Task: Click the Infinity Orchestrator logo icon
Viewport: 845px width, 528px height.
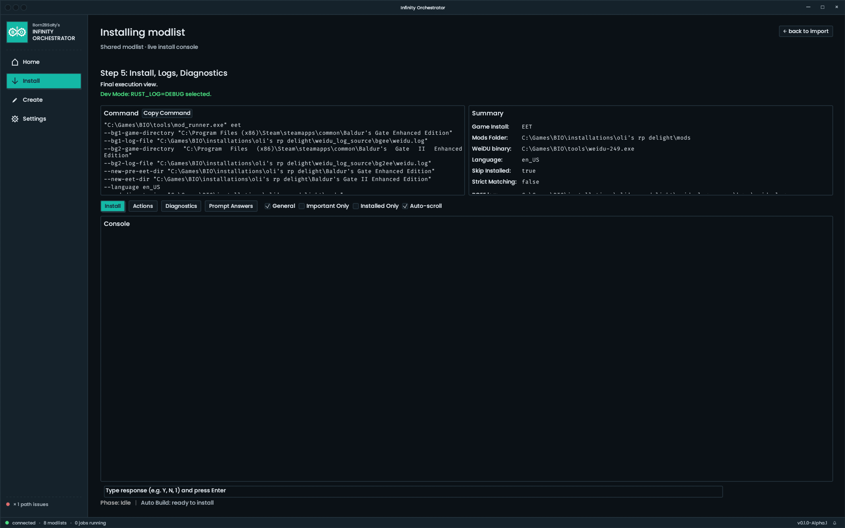Action: (x=17, y=32)
